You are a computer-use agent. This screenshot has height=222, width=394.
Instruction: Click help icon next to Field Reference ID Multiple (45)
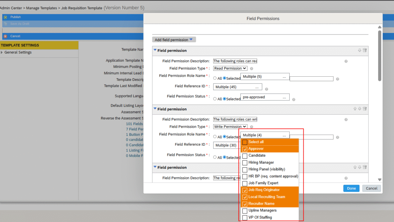[x=267, y=89]
